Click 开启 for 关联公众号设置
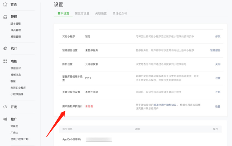 tap(217, 92)
